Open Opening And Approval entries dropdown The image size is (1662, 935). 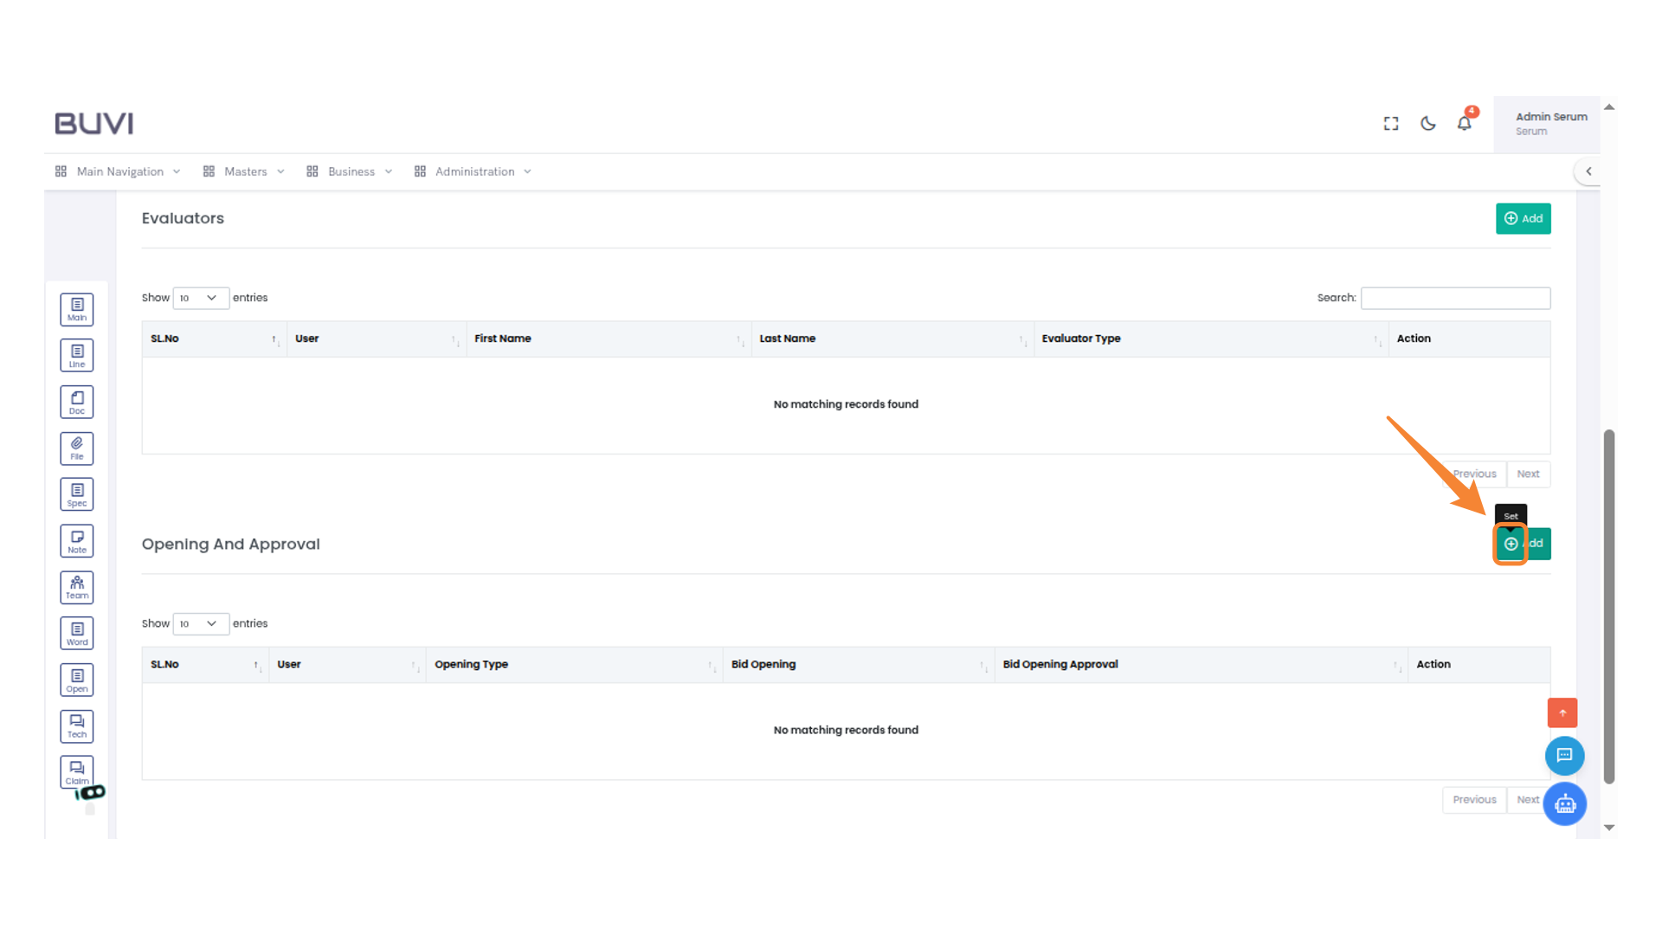tap(200, 623)
